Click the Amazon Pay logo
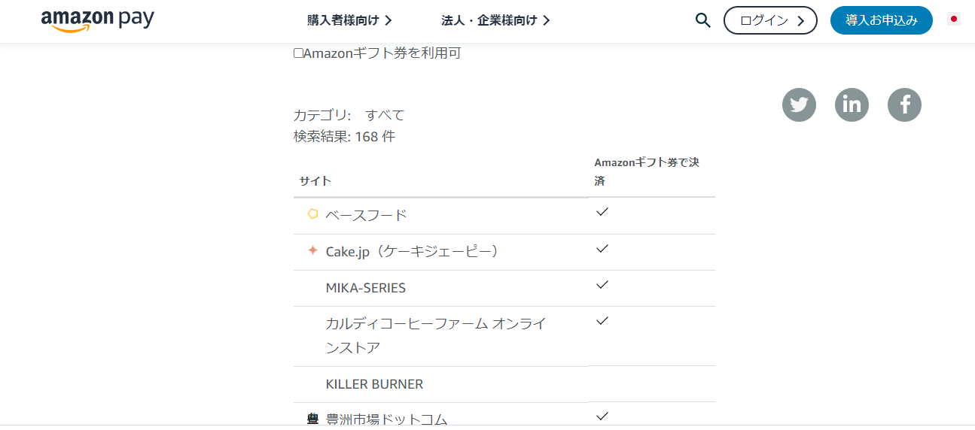This screenshot has height=430, width=975. [x=97, y=20]
